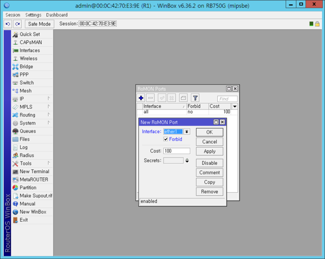Expand the System submenu

click(32, 123)
